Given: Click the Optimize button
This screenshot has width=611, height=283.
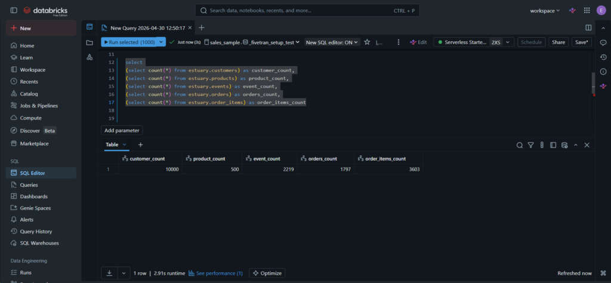Looking at the screenshot, I should click(x=267, y=273).
